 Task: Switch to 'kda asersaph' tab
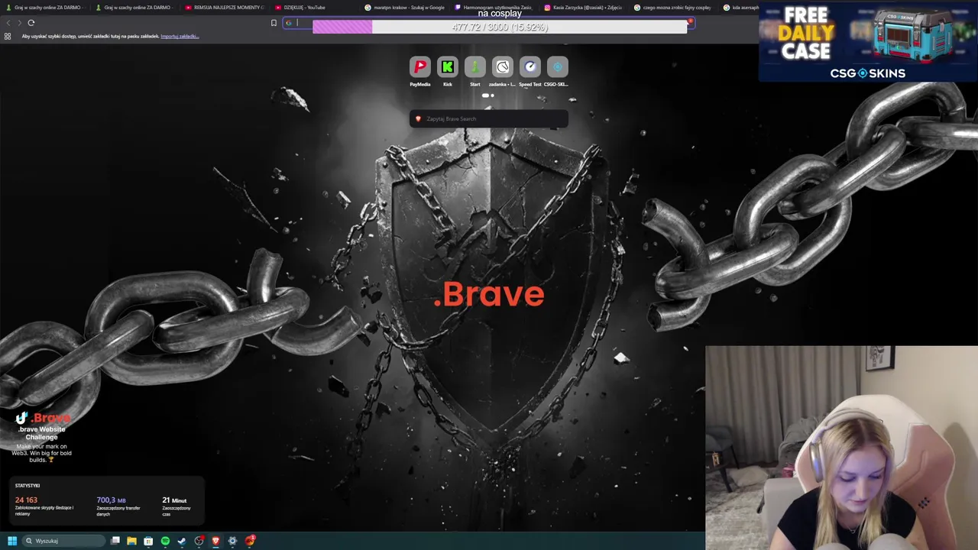[740, 8]
